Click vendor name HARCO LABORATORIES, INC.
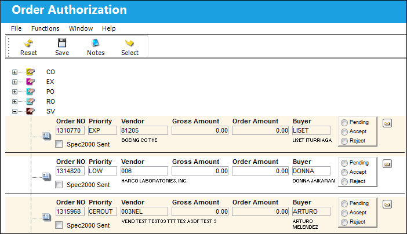 point(154,181)
